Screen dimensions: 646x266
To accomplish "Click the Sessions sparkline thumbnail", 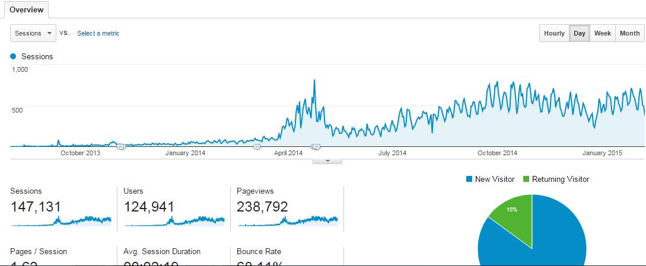I will (x=61, y=221).
